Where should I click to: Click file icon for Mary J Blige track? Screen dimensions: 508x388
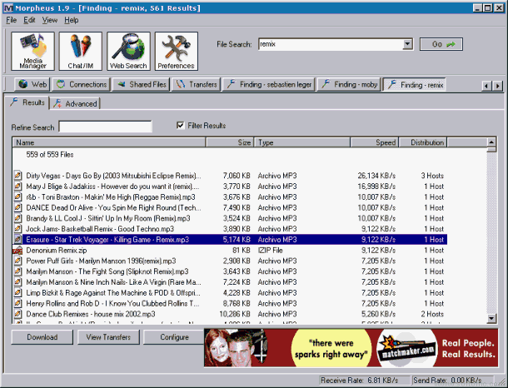(17, 187)
